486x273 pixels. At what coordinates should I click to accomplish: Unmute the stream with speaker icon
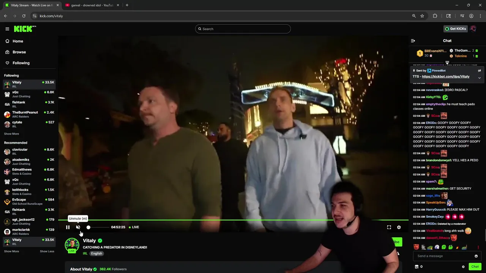(78, 227)
